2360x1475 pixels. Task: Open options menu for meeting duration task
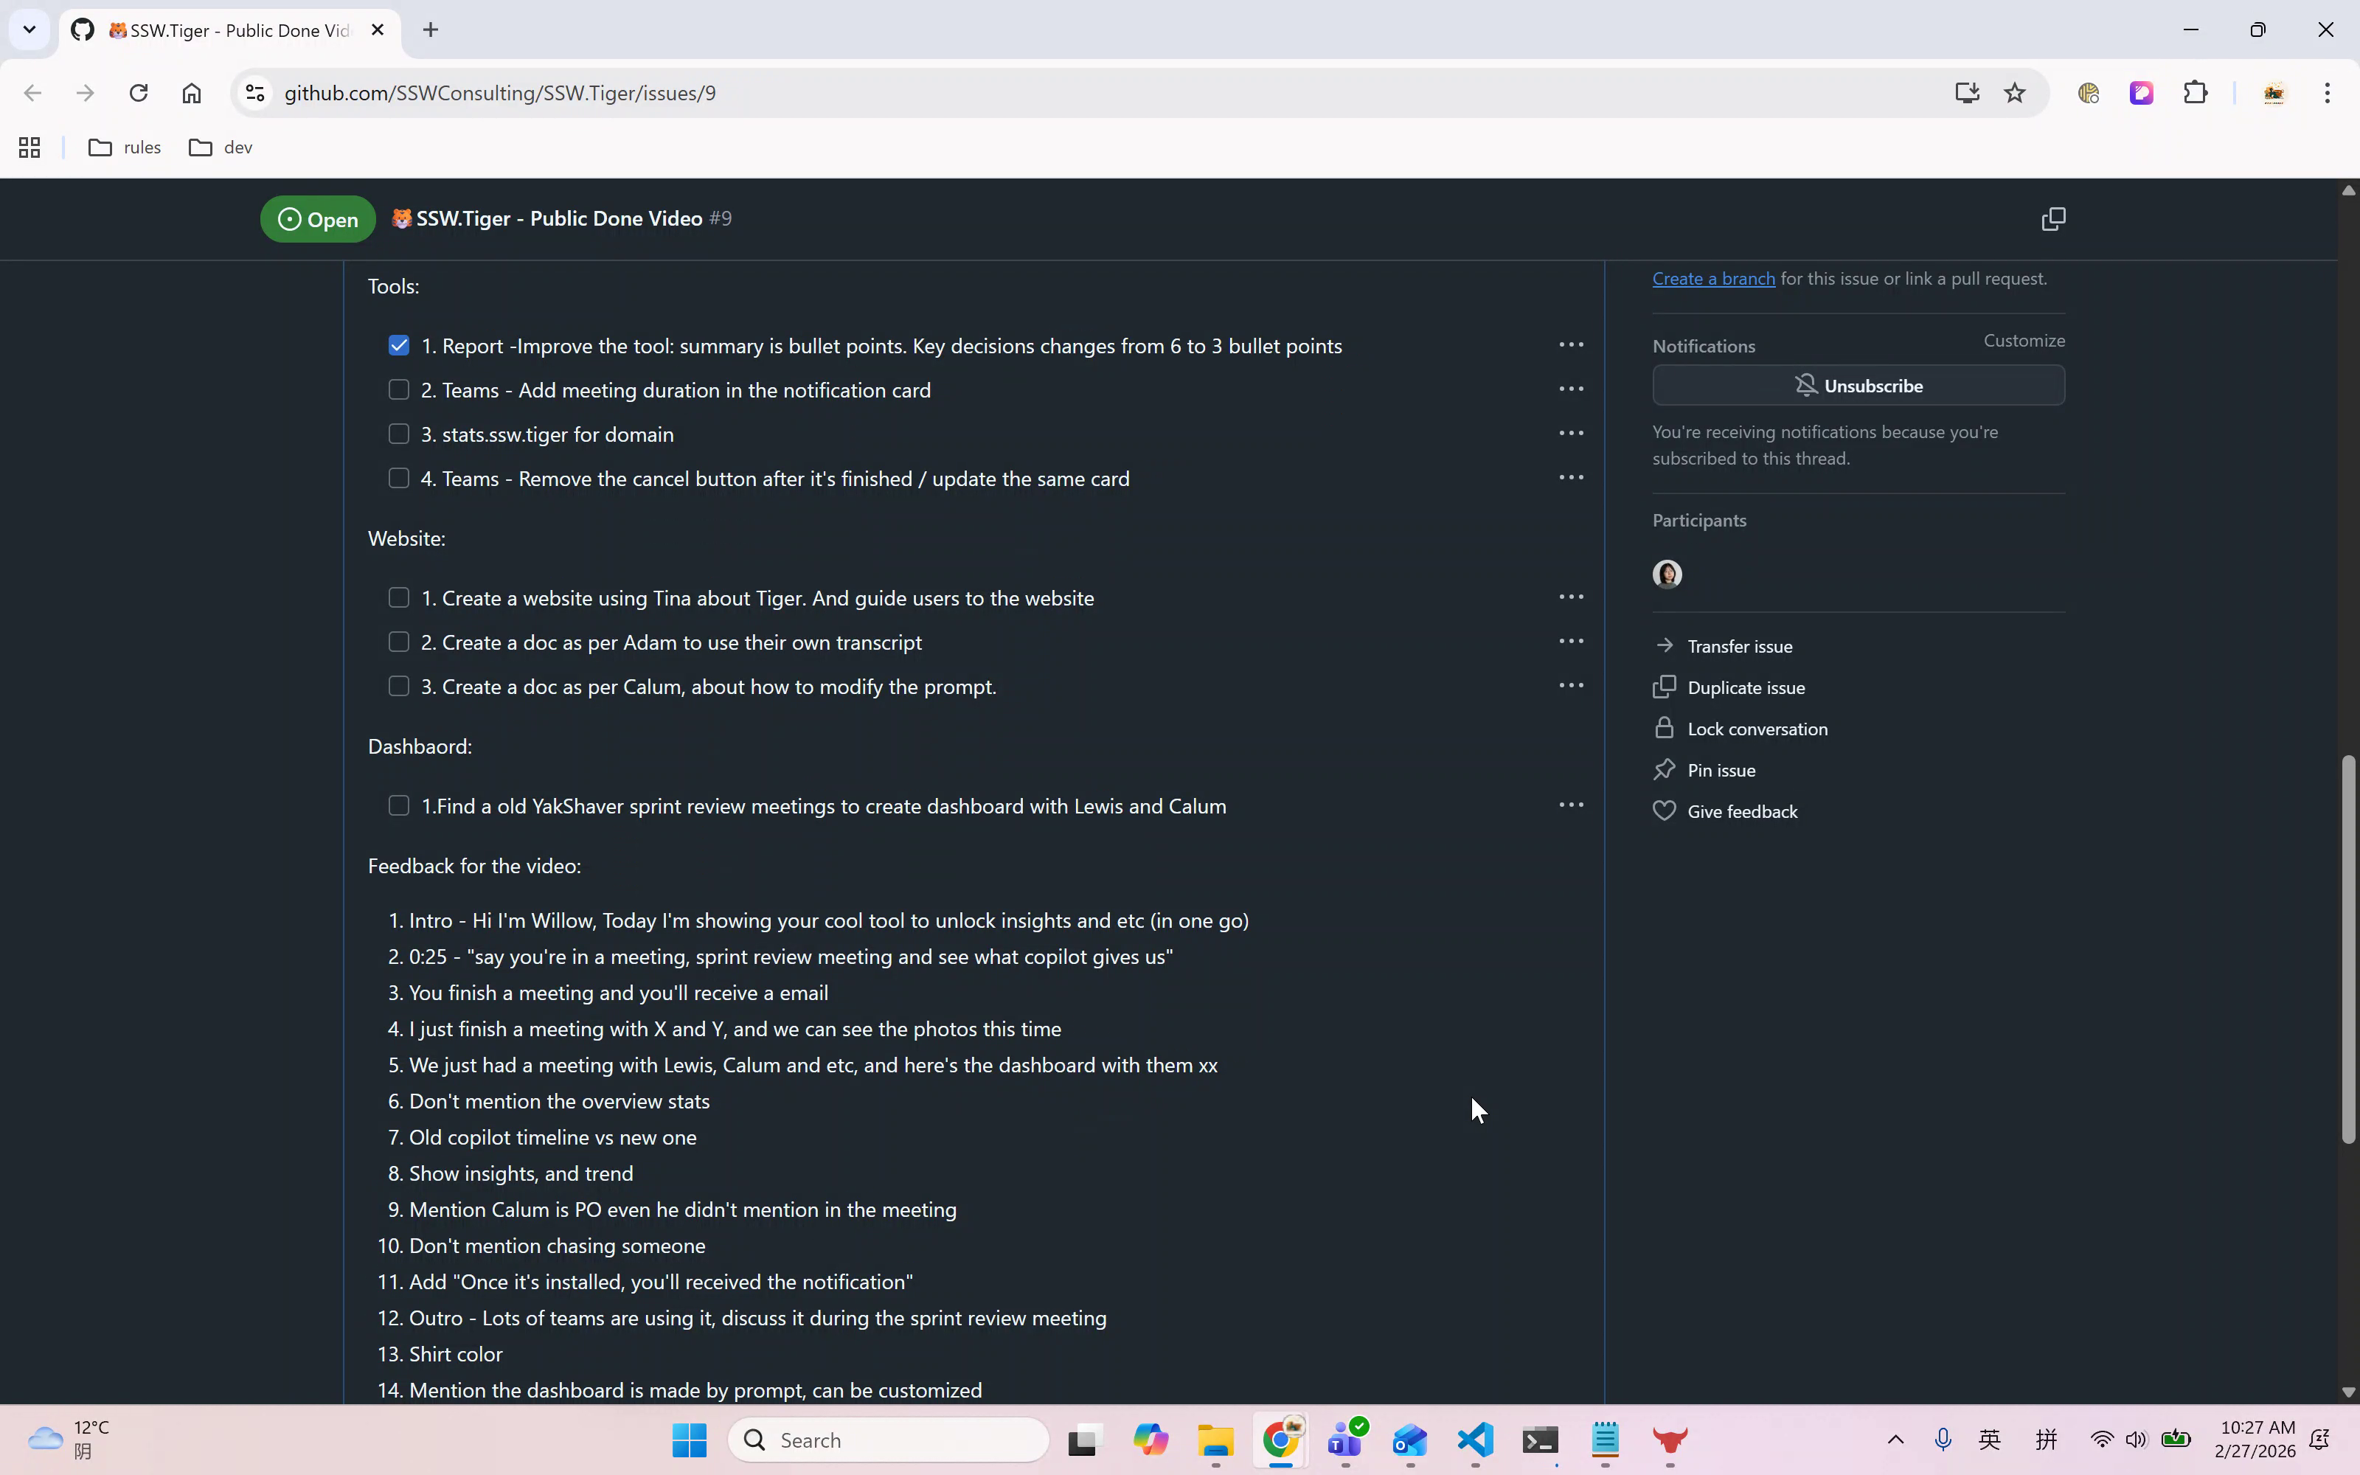tap(1571, 388)
